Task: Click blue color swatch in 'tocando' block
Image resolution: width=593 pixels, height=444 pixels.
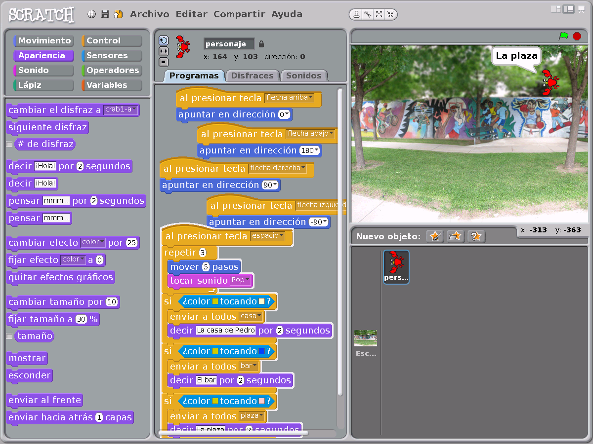Action: pos(262,351)
